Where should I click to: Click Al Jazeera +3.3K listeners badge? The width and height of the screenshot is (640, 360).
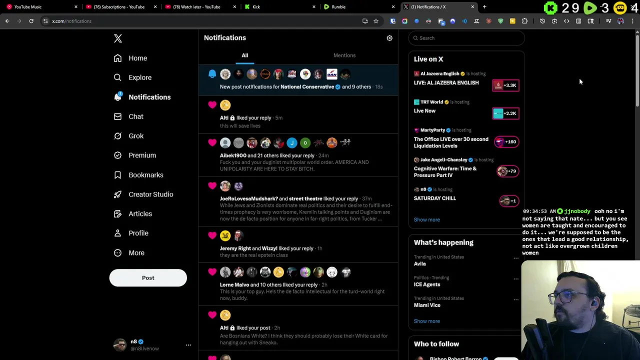click(505, 85)
